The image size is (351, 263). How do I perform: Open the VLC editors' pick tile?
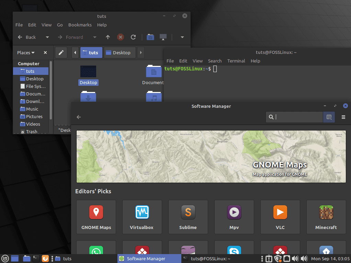pos(280,217)
